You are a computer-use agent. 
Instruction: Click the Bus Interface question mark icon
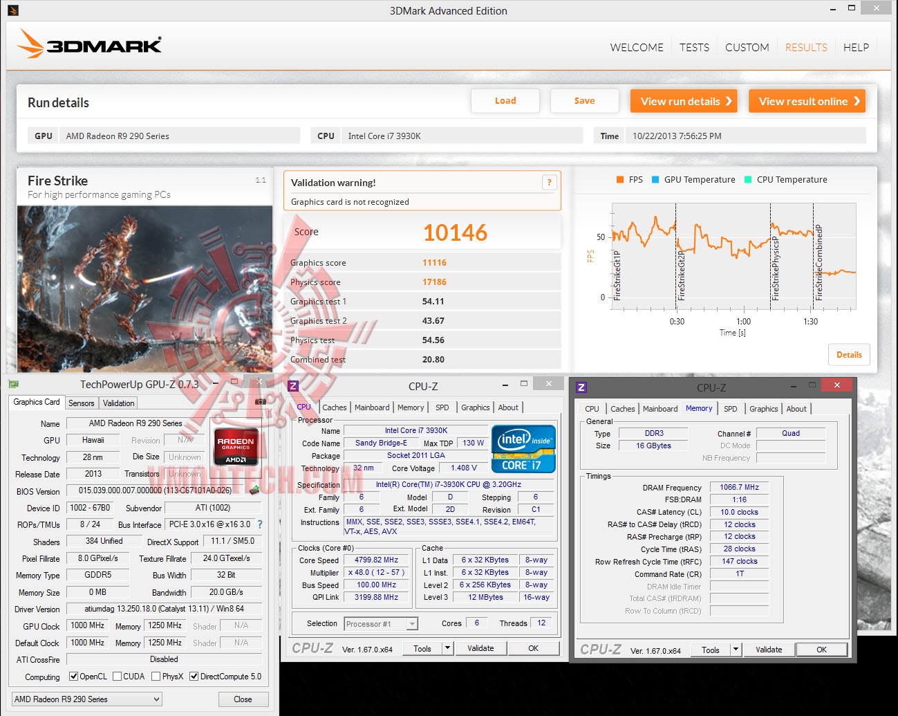click(x=260, y=524)
